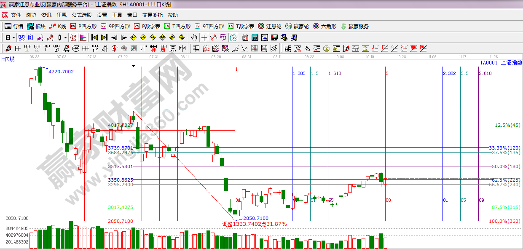Click the small black triangle above chart
Viewport: 523px width, 249px height.
133,66
